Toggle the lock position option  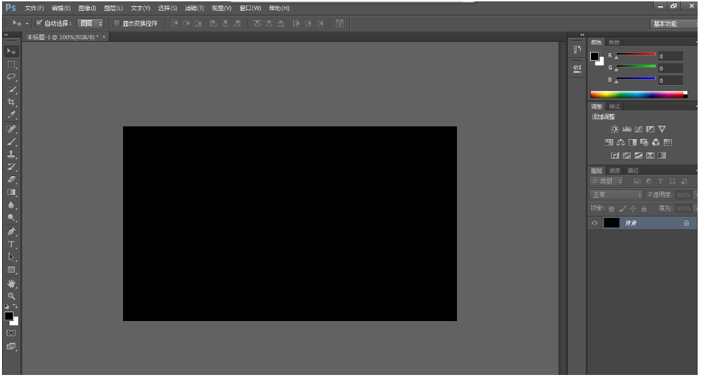click(633, 208)
